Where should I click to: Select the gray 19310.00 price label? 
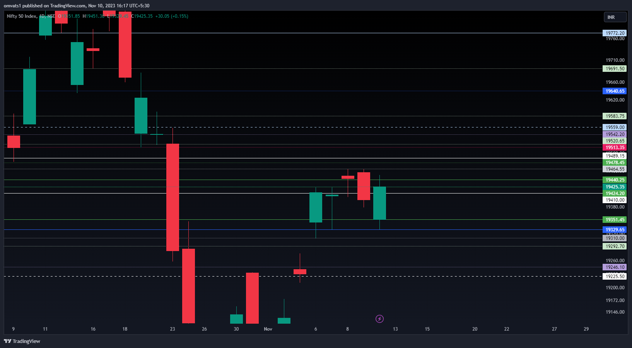(x=615, y=238)
